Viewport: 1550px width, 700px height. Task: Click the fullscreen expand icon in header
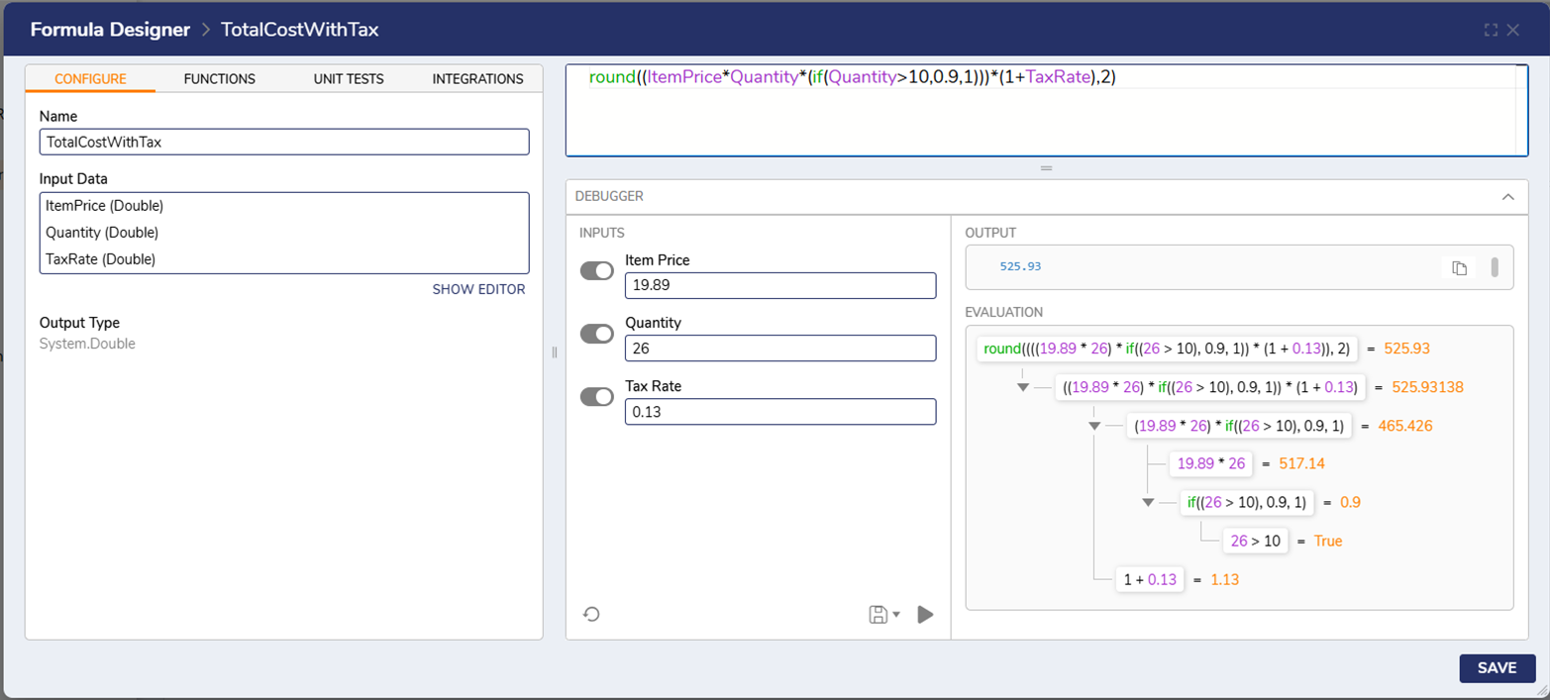tap(1491, 30)
